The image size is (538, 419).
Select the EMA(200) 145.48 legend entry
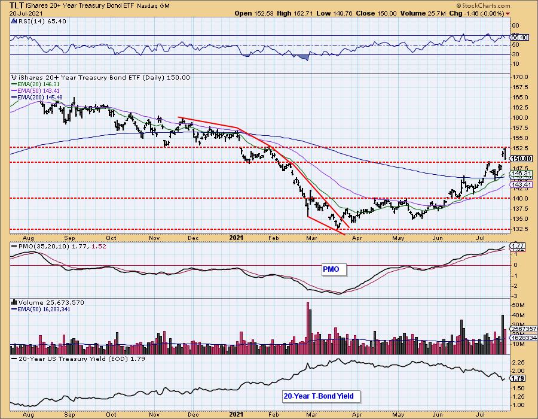[x=36, y=98]
